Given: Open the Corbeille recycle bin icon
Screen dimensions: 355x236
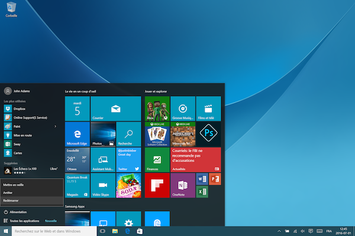Looking at the screenshot, I should (11, 9).
